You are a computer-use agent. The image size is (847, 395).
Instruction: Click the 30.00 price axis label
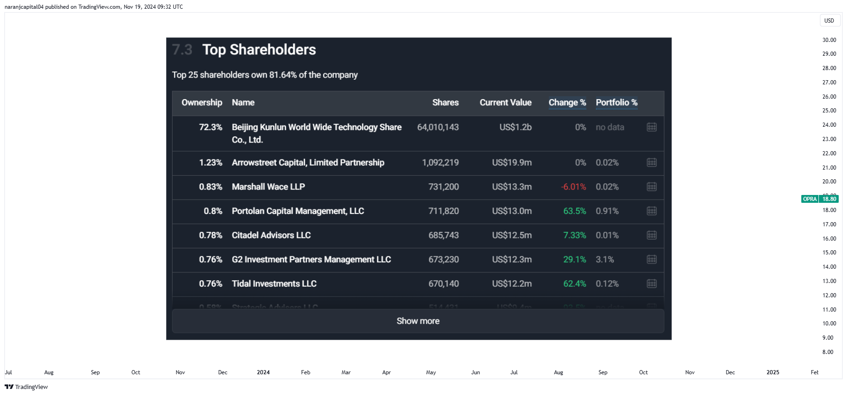pos(829,40)
